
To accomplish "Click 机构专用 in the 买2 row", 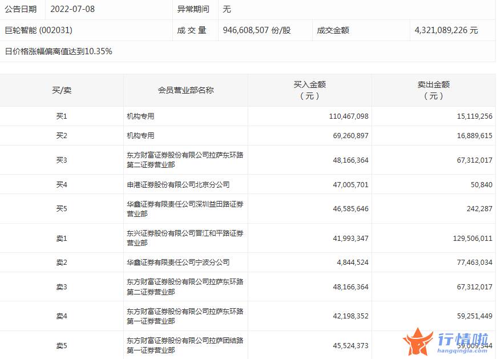I will coord(140,136).
